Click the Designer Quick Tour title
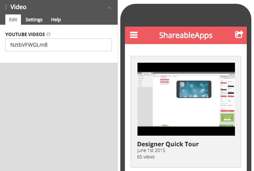The width and height of the screenshot is (254, 171). tap(168, 144)
